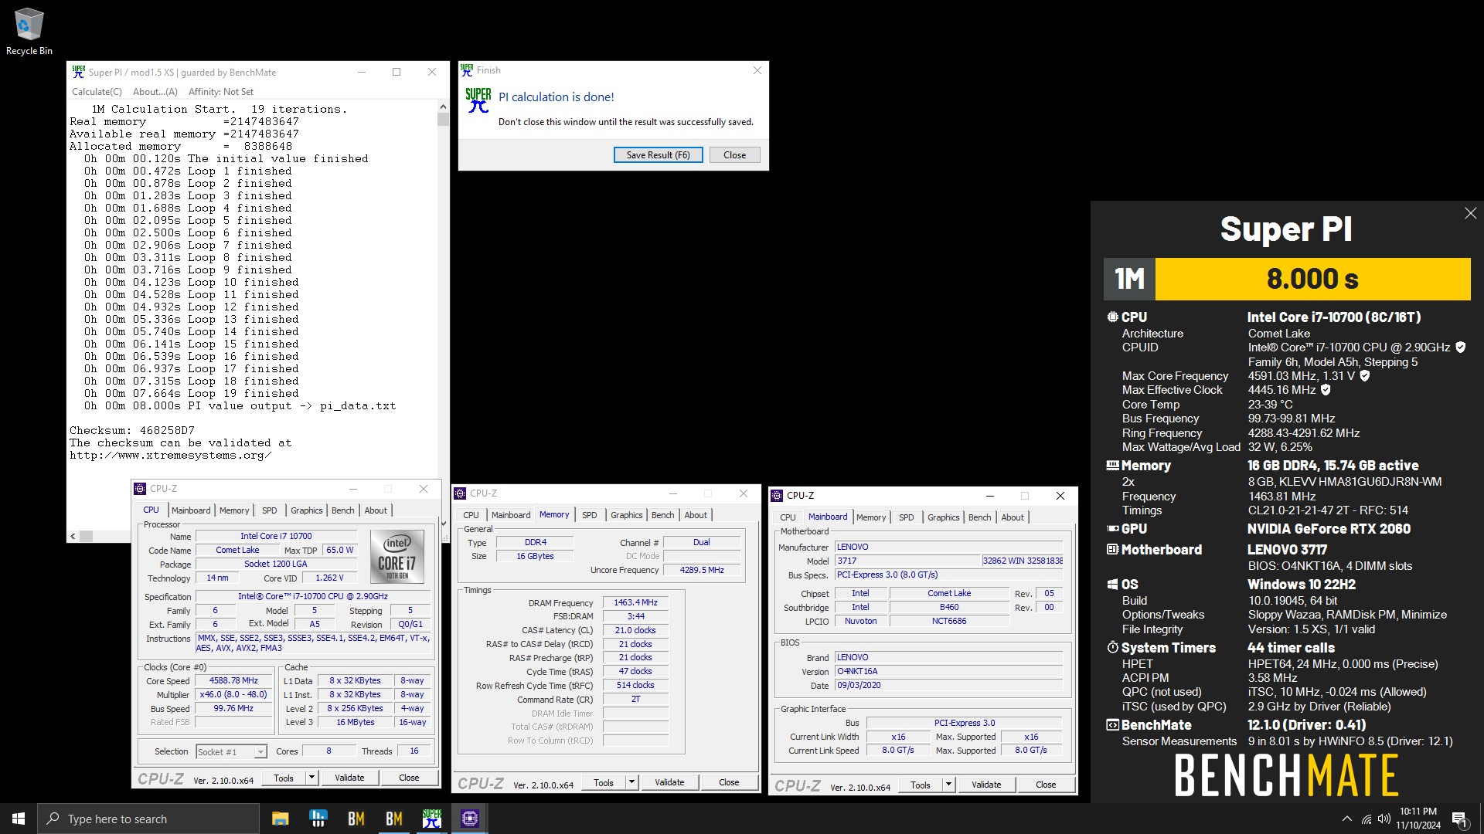Open Graphics tab in CPU-Z Mainboard window
This screenshot has height=834, width=1484.
point(943,517)
